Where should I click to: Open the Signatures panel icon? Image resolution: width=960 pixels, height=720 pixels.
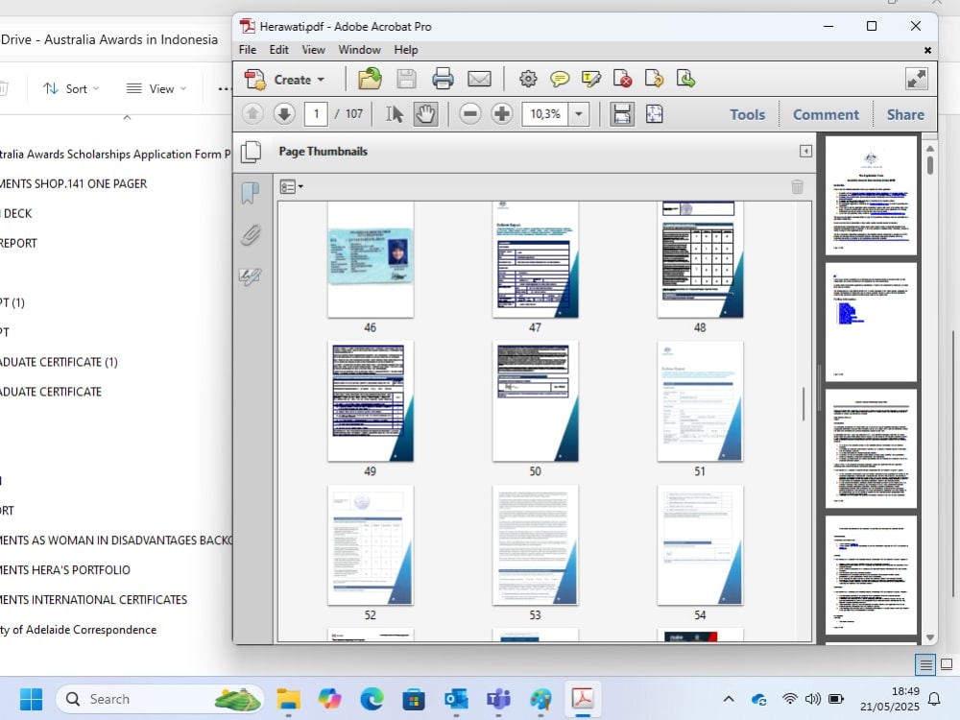click(251, 276)
